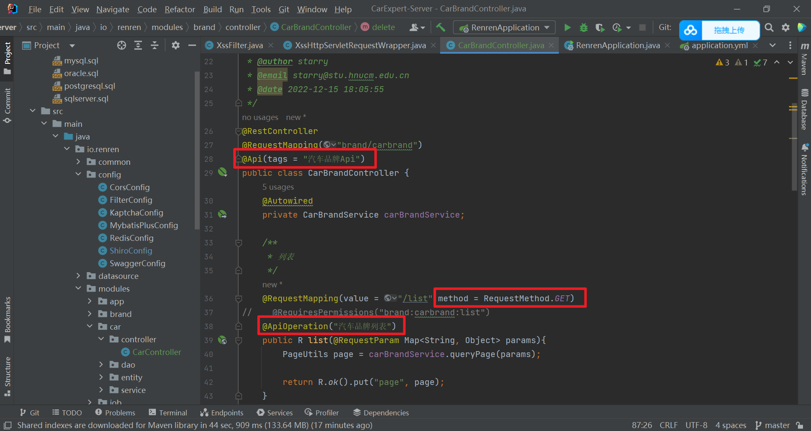This screenshot has height=431, width=811.
Task: Expand all in Project panel
Action: (138, 45)
